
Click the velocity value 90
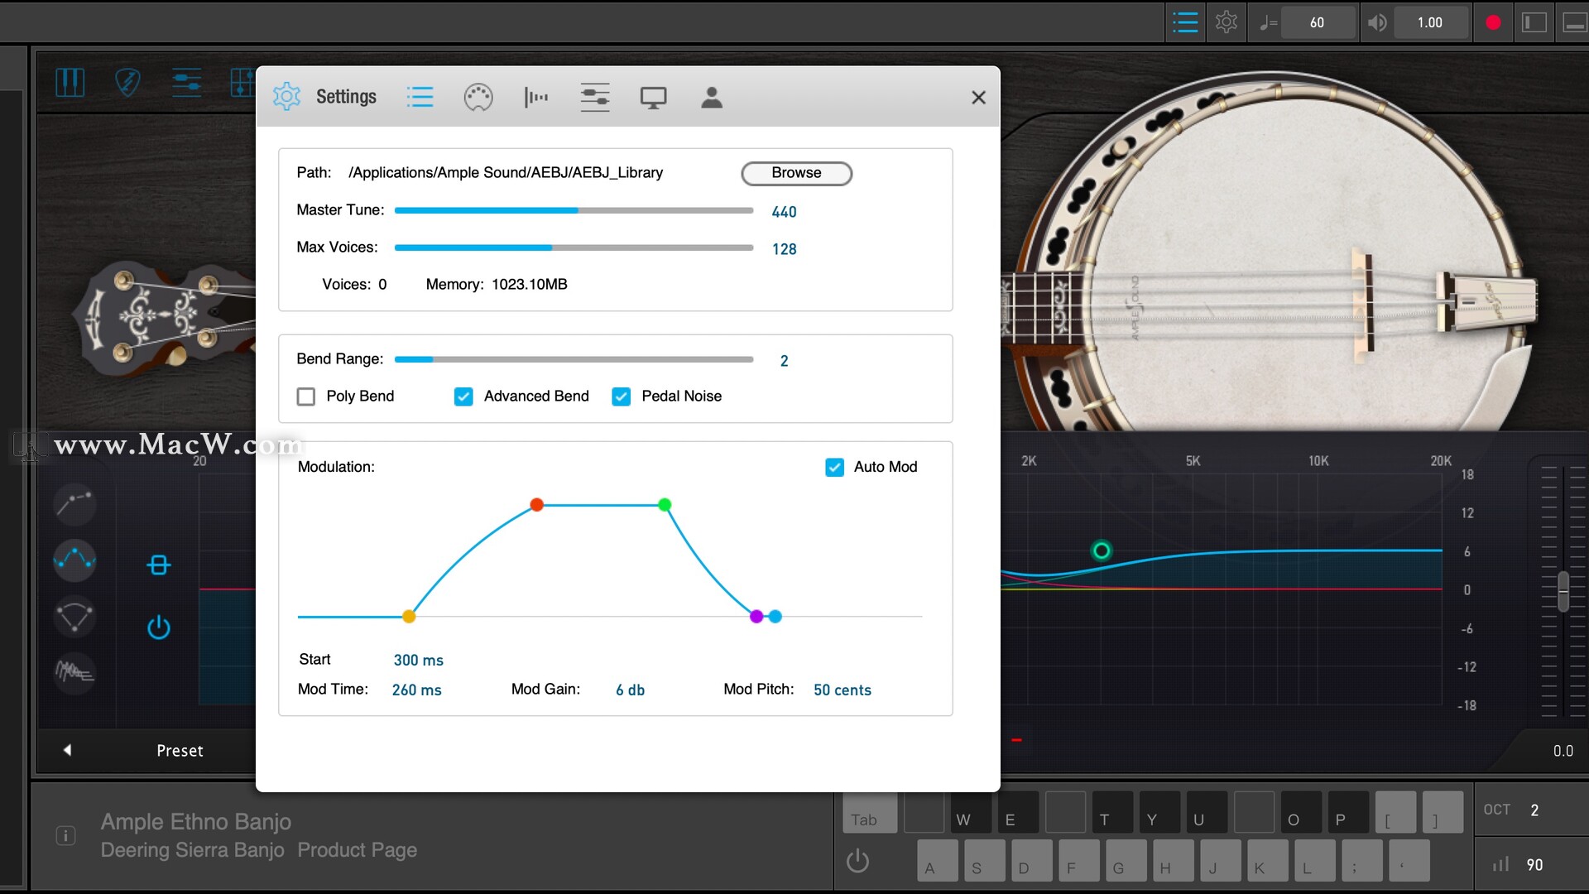(1534, 865)
